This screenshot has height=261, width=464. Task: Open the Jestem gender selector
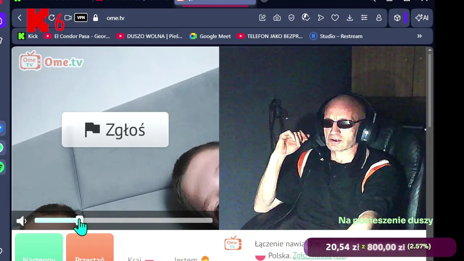pos(192,259)
